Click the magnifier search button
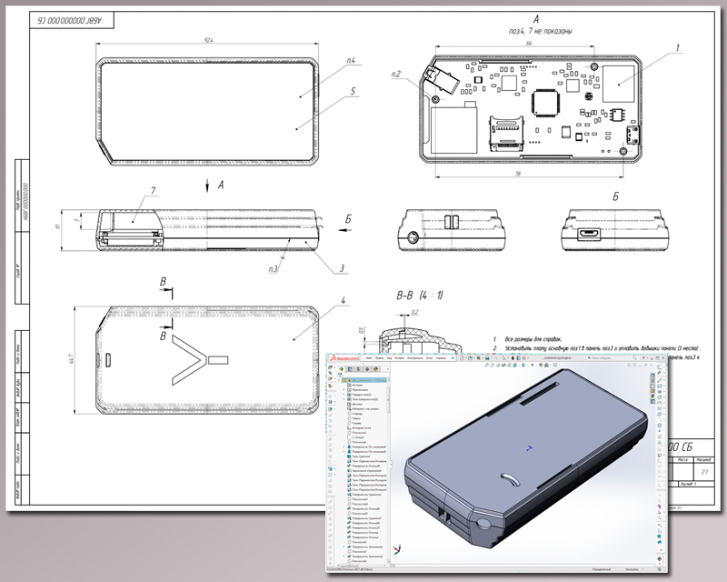The height and width of the screenshot is (582, 727). tap(634, 357)
